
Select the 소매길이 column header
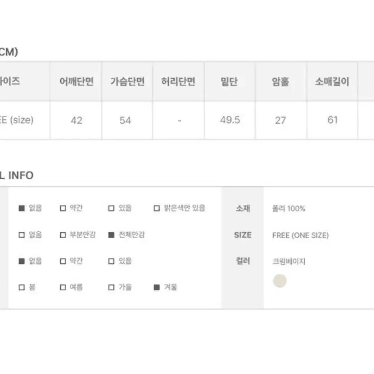tap(332, 81)
